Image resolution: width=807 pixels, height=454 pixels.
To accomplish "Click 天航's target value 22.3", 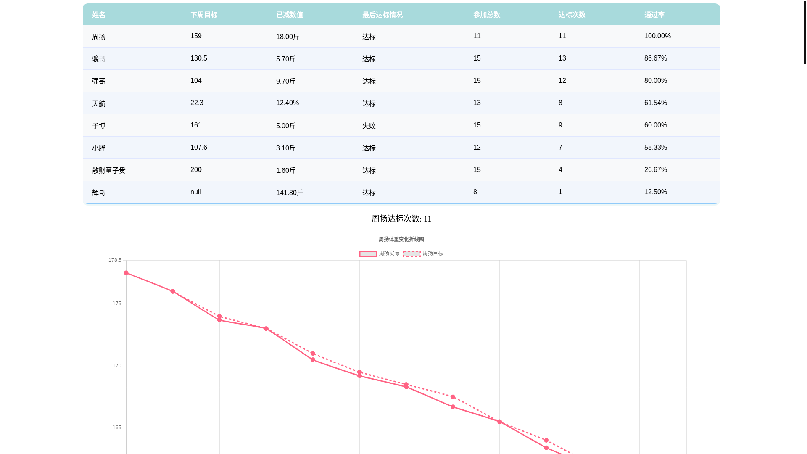I will pyautogui.click(x=197, y=103).
